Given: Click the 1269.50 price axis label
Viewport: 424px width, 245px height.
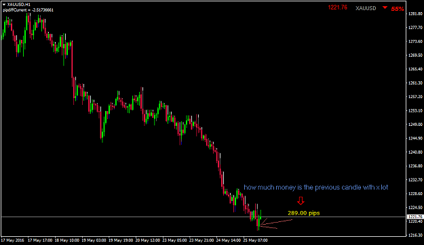Looking at the screenshot, I should tap(416, 55).
